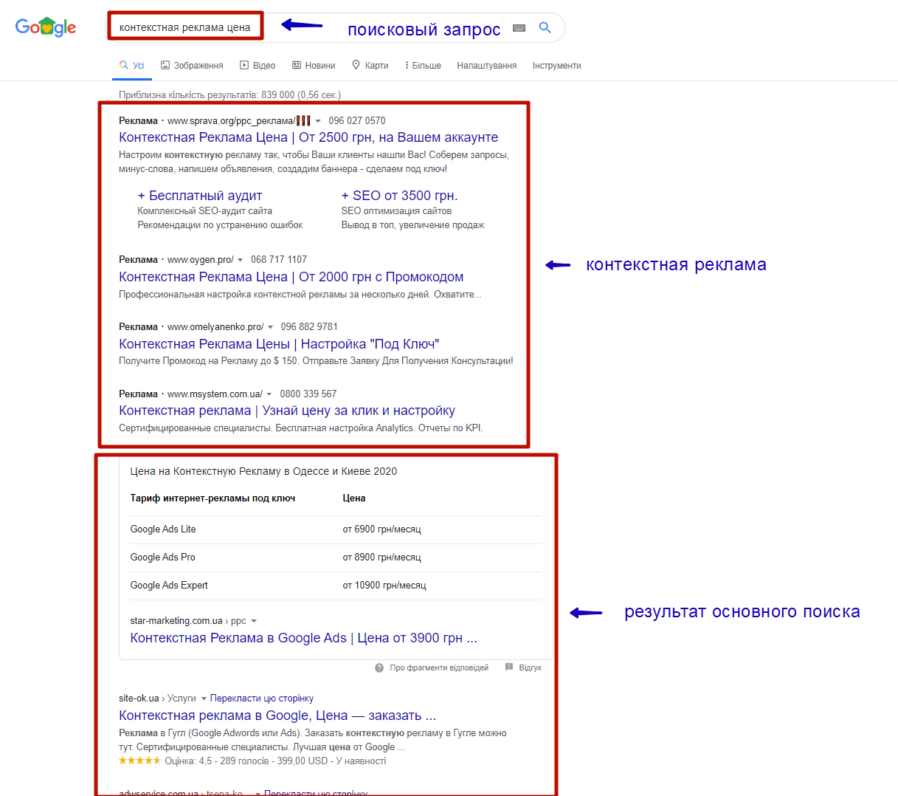Open Інструменти search tools
Screen dimensions: 898x796
(557, 66)
